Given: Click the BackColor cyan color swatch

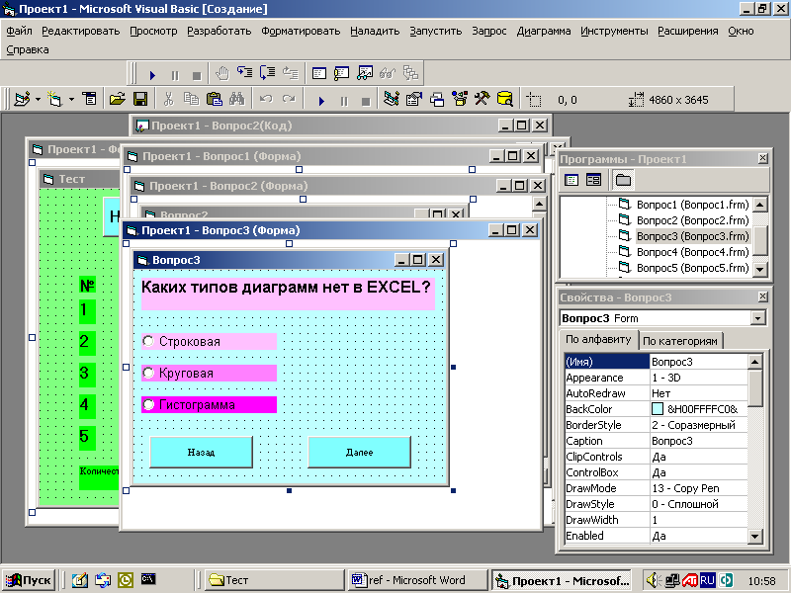Looking at the screenshot, I should pyautogui.click(x=658, y=409).
